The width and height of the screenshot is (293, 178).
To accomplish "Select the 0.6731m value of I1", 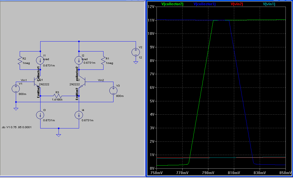I will pos(49,66).
